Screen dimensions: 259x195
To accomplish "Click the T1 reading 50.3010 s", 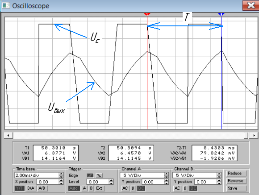I will (x=58, y=148).
